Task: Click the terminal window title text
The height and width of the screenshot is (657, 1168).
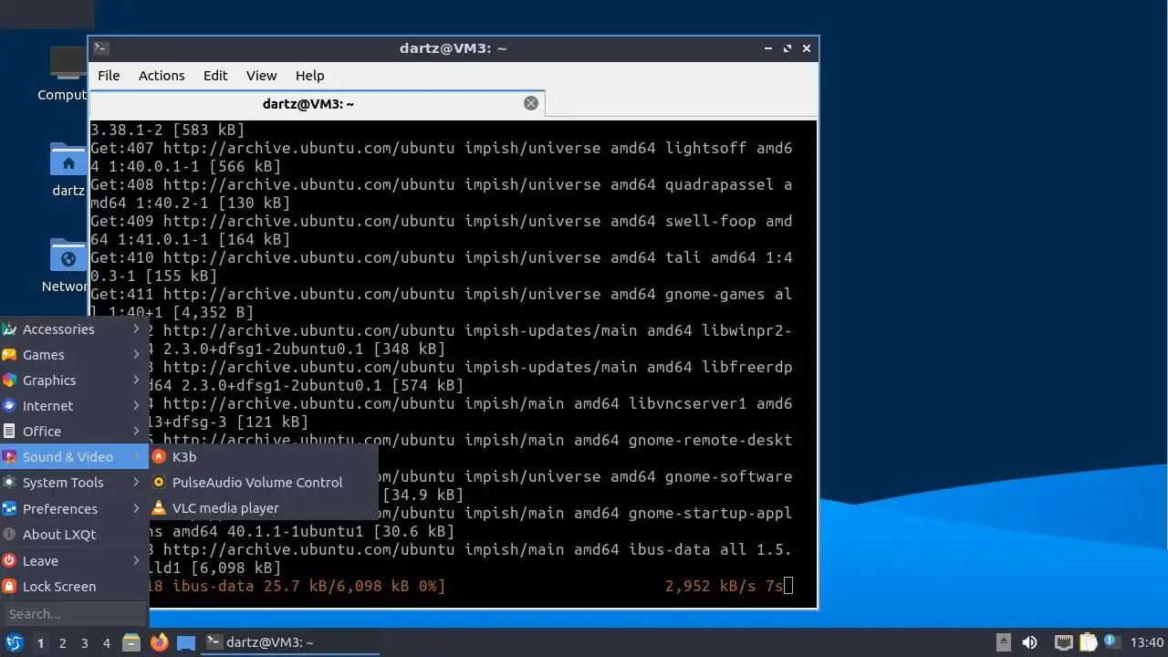Action: [x=453, y=48]
